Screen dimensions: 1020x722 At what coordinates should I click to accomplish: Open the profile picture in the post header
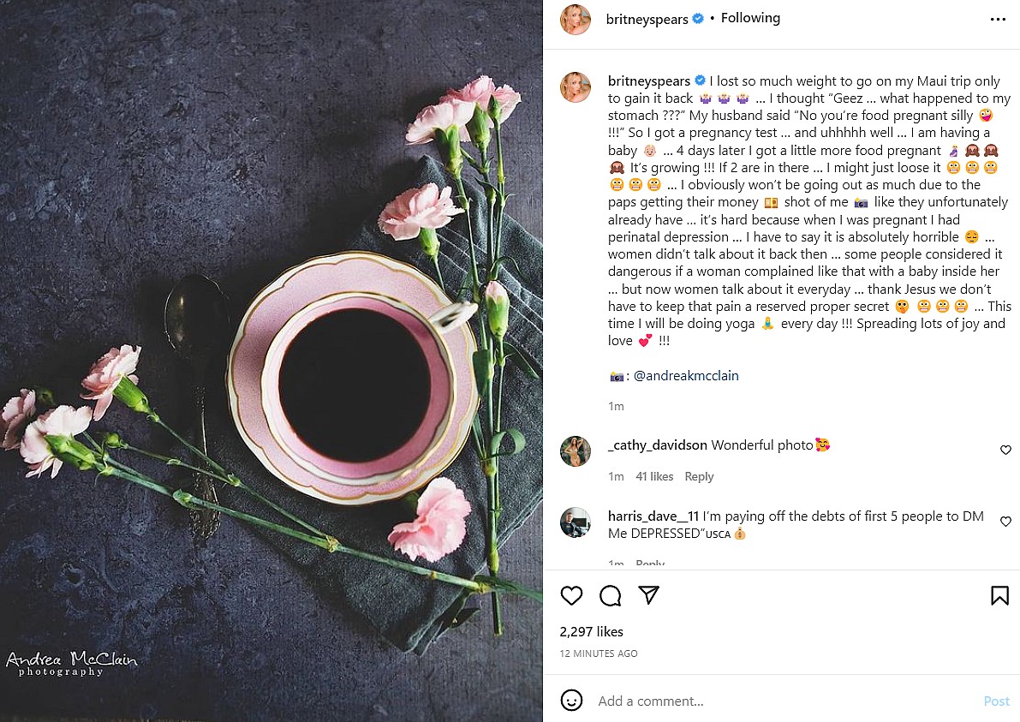point(576,19)
